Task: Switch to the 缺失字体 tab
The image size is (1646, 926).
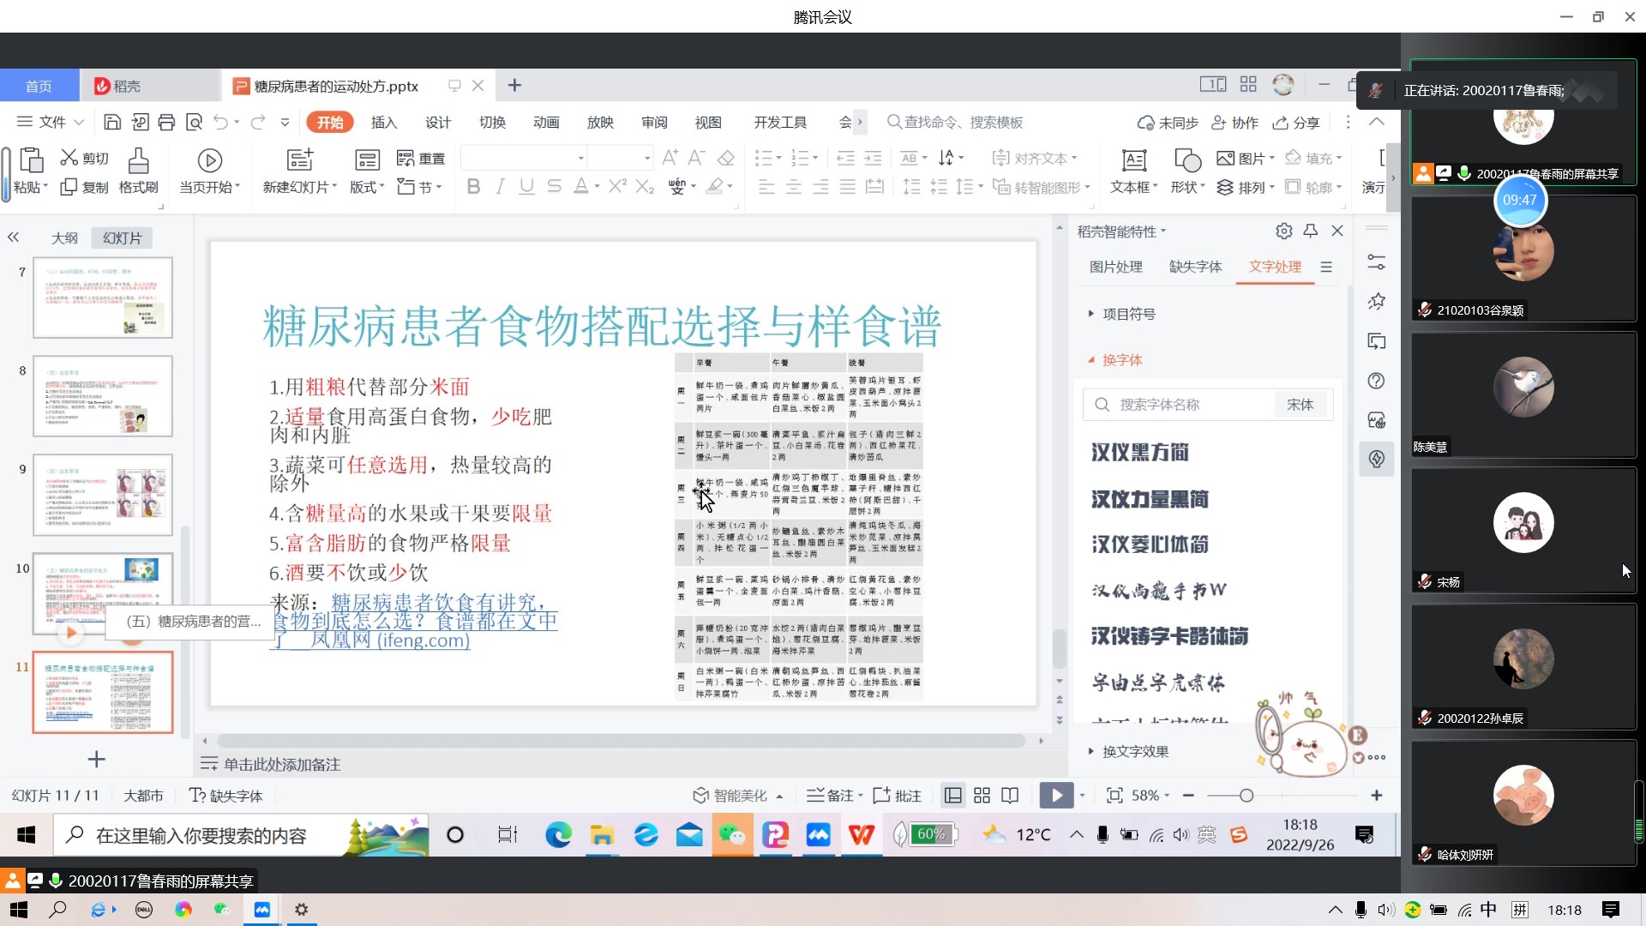Action: point(1195,267)
